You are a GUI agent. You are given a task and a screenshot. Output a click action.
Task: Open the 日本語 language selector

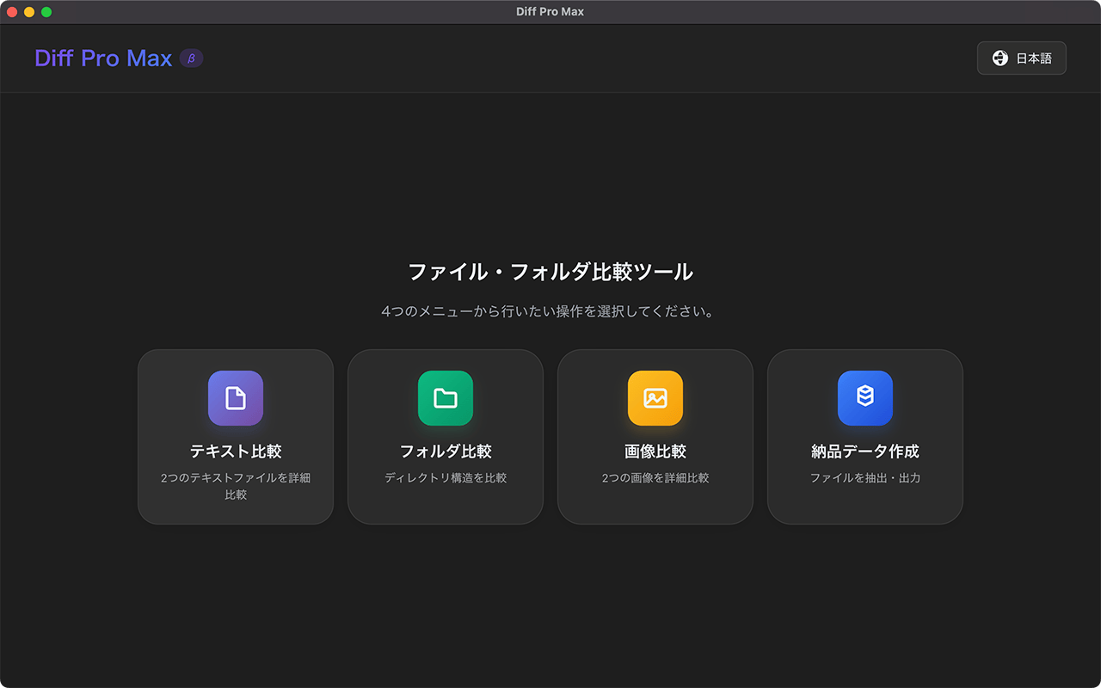click(x=1021, y=58)
